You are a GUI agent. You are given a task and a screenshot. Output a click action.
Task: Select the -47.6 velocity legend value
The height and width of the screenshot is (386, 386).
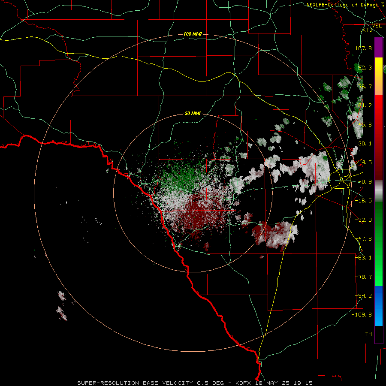(x=363, y=239)
